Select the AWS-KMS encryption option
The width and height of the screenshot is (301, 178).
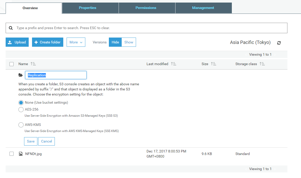pyautogui.click(x=21, y=125)
